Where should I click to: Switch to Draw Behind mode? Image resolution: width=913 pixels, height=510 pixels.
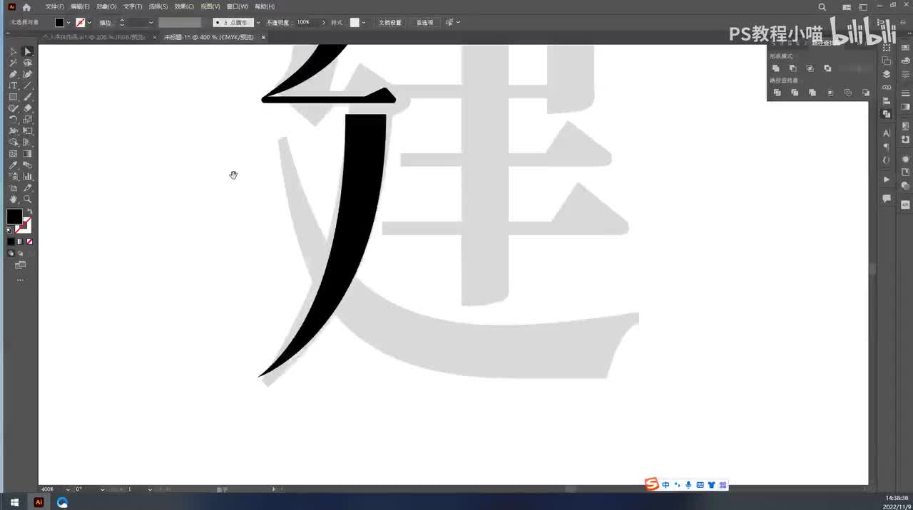click(x=20, y=253)
